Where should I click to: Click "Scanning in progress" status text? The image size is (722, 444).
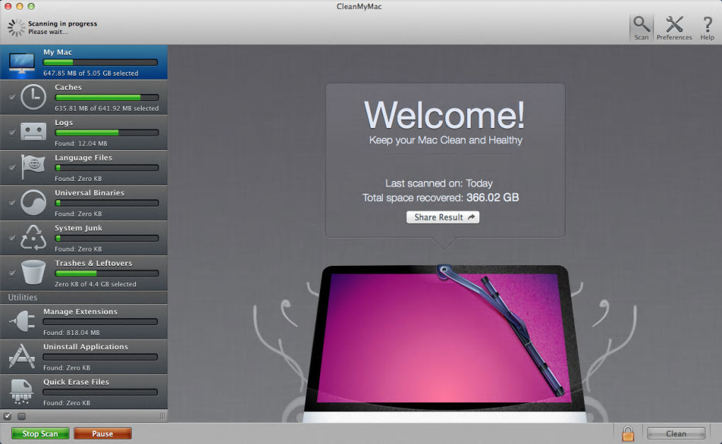[x=62, y=23]
